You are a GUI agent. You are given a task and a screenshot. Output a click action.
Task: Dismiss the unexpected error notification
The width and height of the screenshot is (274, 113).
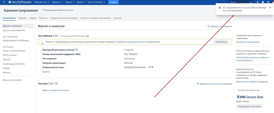[270, 8]
